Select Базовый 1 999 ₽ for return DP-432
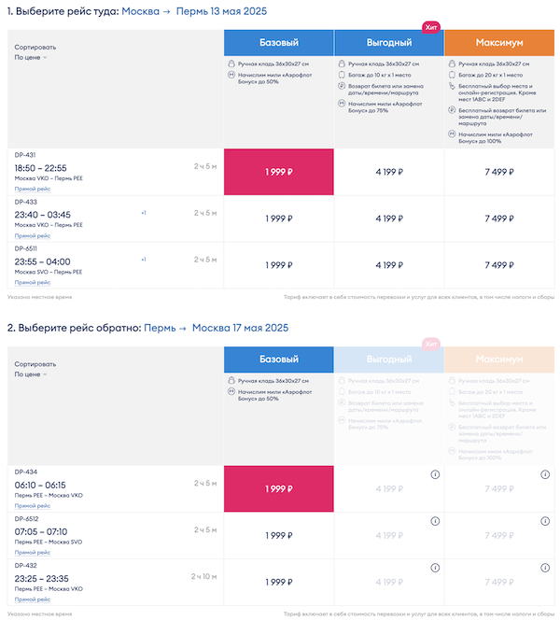The width and height of the screenshot is (560, 620). pos(278,582)
